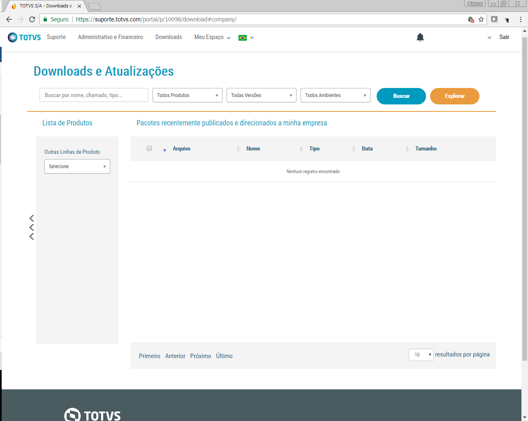The width and height of the screenshot is (528, 421).
Task: Expand the Todas Versões dropdown
Action: pyautogui.click(x=262, y=95)
